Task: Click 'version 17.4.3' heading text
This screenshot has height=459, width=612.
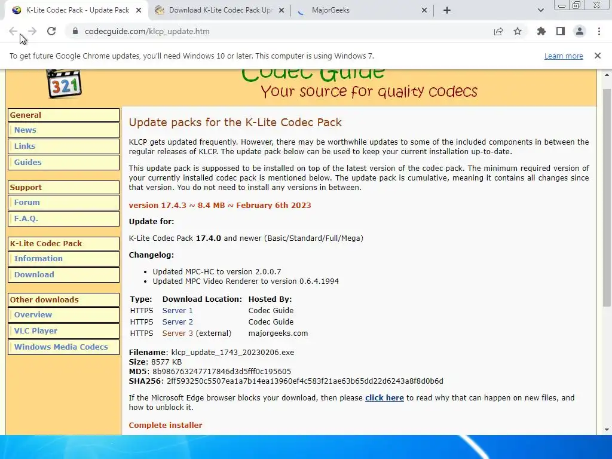Action: (157, 206)
